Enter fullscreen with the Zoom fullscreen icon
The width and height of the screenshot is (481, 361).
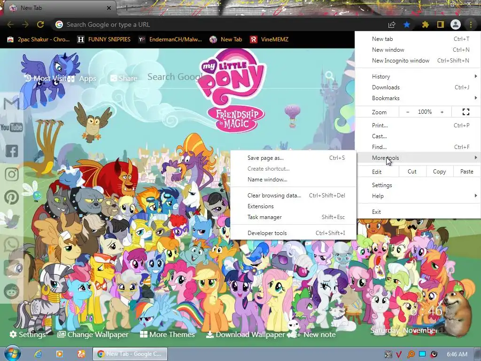[x=465, y=112]
